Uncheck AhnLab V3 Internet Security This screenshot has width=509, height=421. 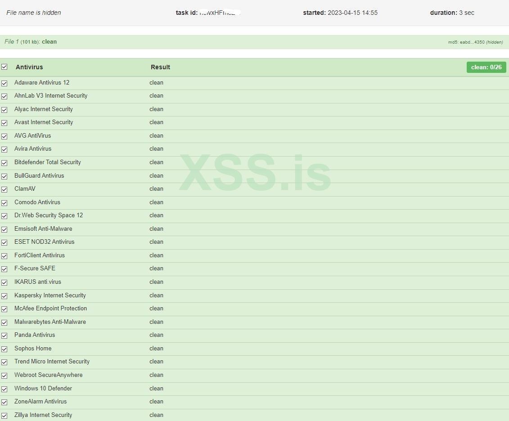[x=5, y=96]
